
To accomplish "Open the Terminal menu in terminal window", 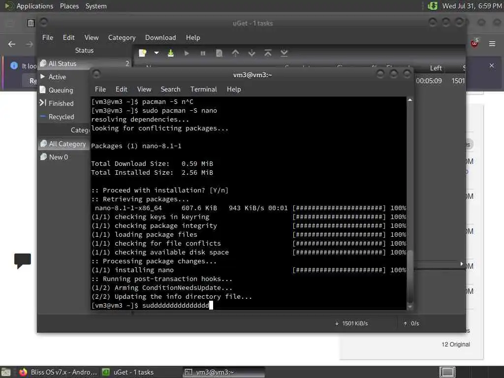I will click(x=203, y=90).
